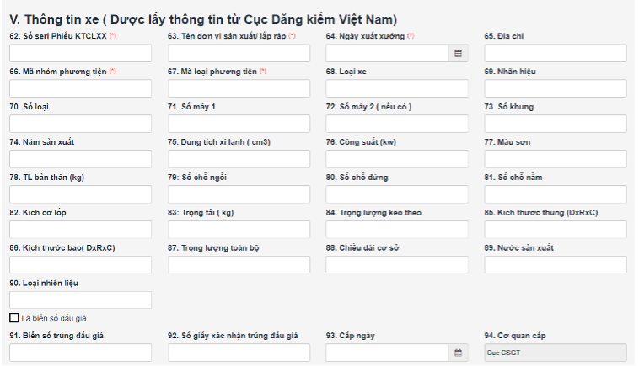Click the Biển số trúng đấu giá field
Image resolution: width=639 pixels, height=366 pixels.
(80, 353)
